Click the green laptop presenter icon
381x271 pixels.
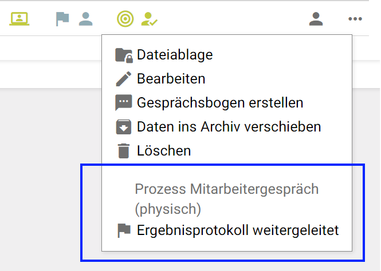(x=19, y=19)
